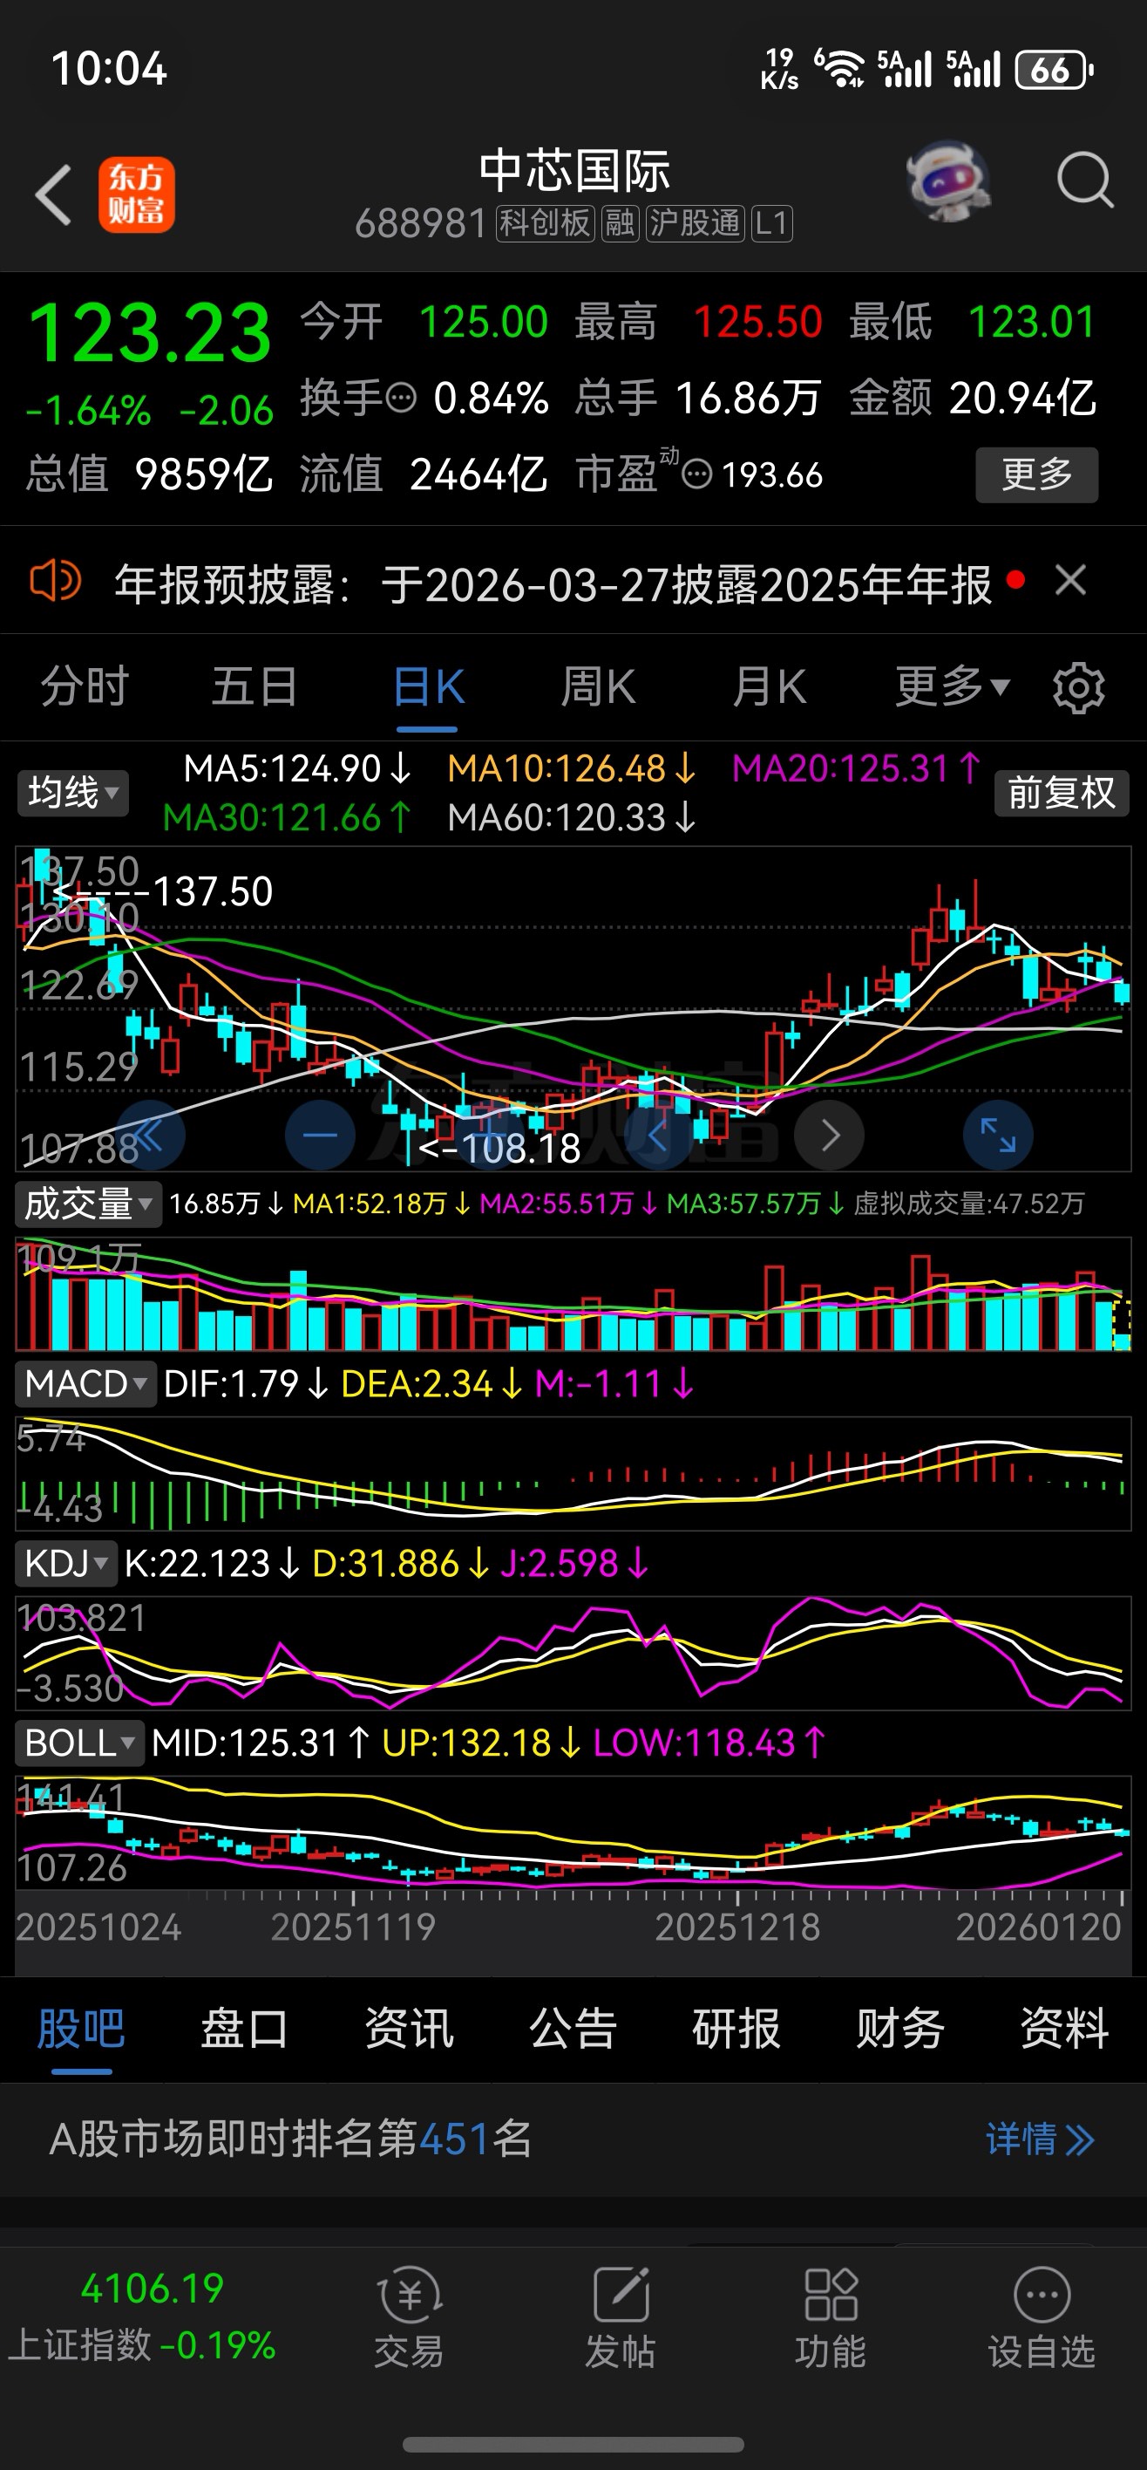
Task: Switch to 月K chart tab
Action: [770, 686]
